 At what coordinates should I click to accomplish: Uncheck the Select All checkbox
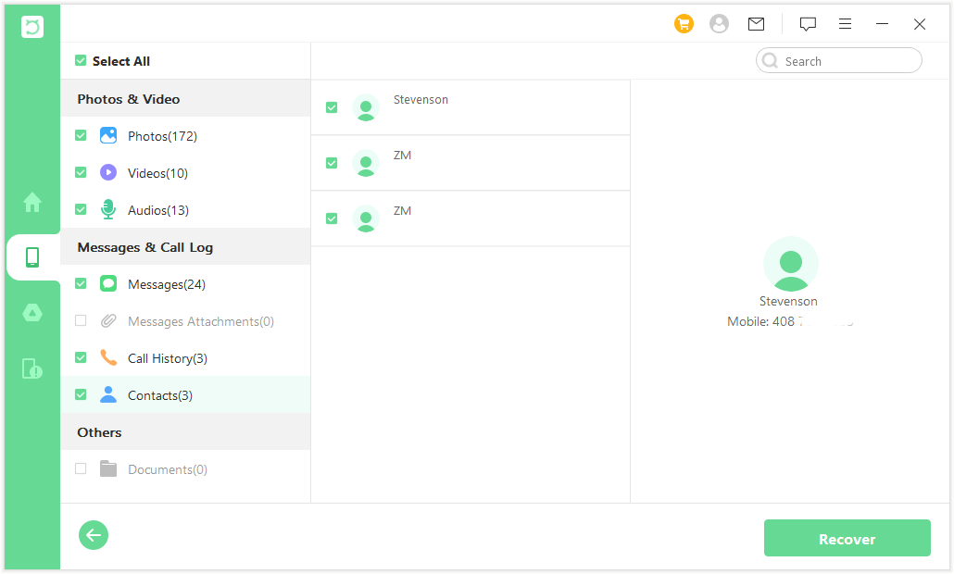coord(81,61)
